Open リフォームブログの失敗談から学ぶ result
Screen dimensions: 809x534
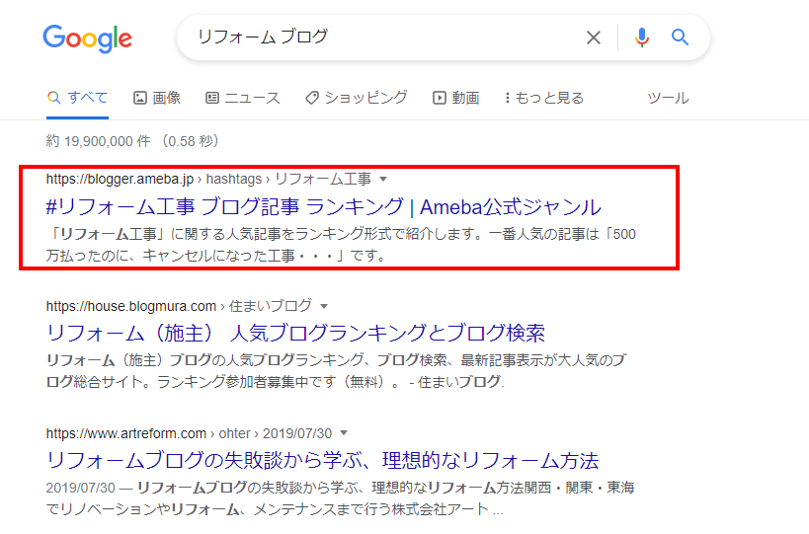coord(322,460)
